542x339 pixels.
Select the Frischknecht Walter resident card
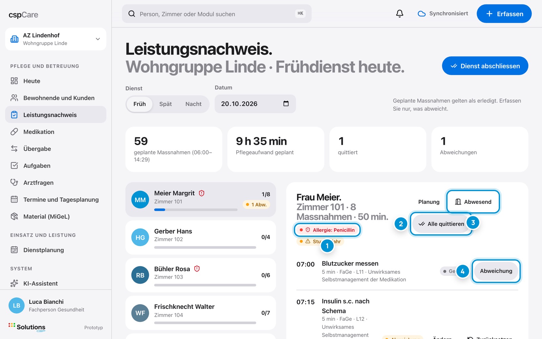tap(201, 313)
